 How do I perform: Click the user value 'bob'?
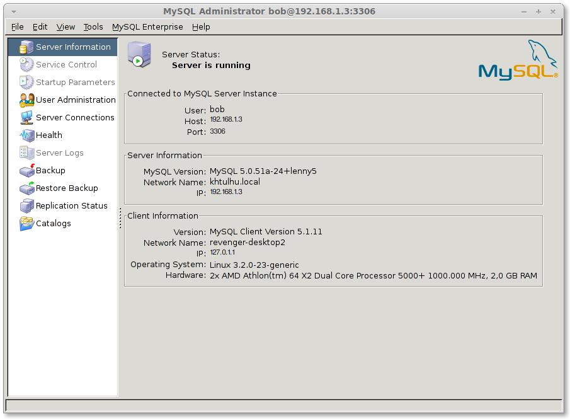pos(217,110)
